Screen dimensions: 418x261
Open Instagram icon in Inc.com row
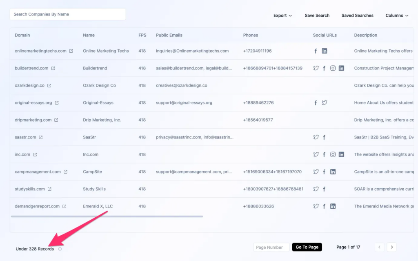point(333,154)
